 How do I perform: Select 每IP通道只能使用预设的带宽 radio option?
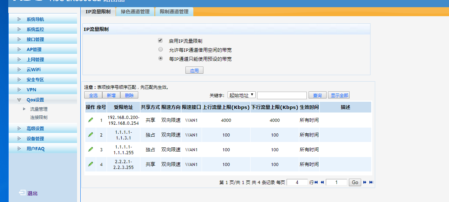tap(161, 58)
